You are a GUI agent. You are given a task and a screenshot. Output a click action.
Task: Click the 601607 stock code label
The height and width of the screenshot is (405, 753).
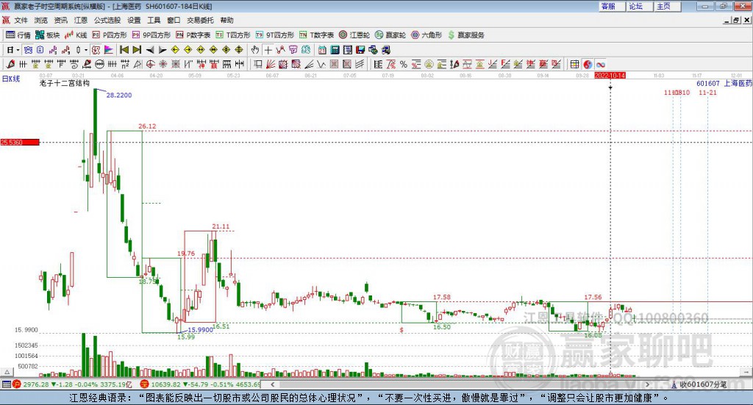point(708,84)
